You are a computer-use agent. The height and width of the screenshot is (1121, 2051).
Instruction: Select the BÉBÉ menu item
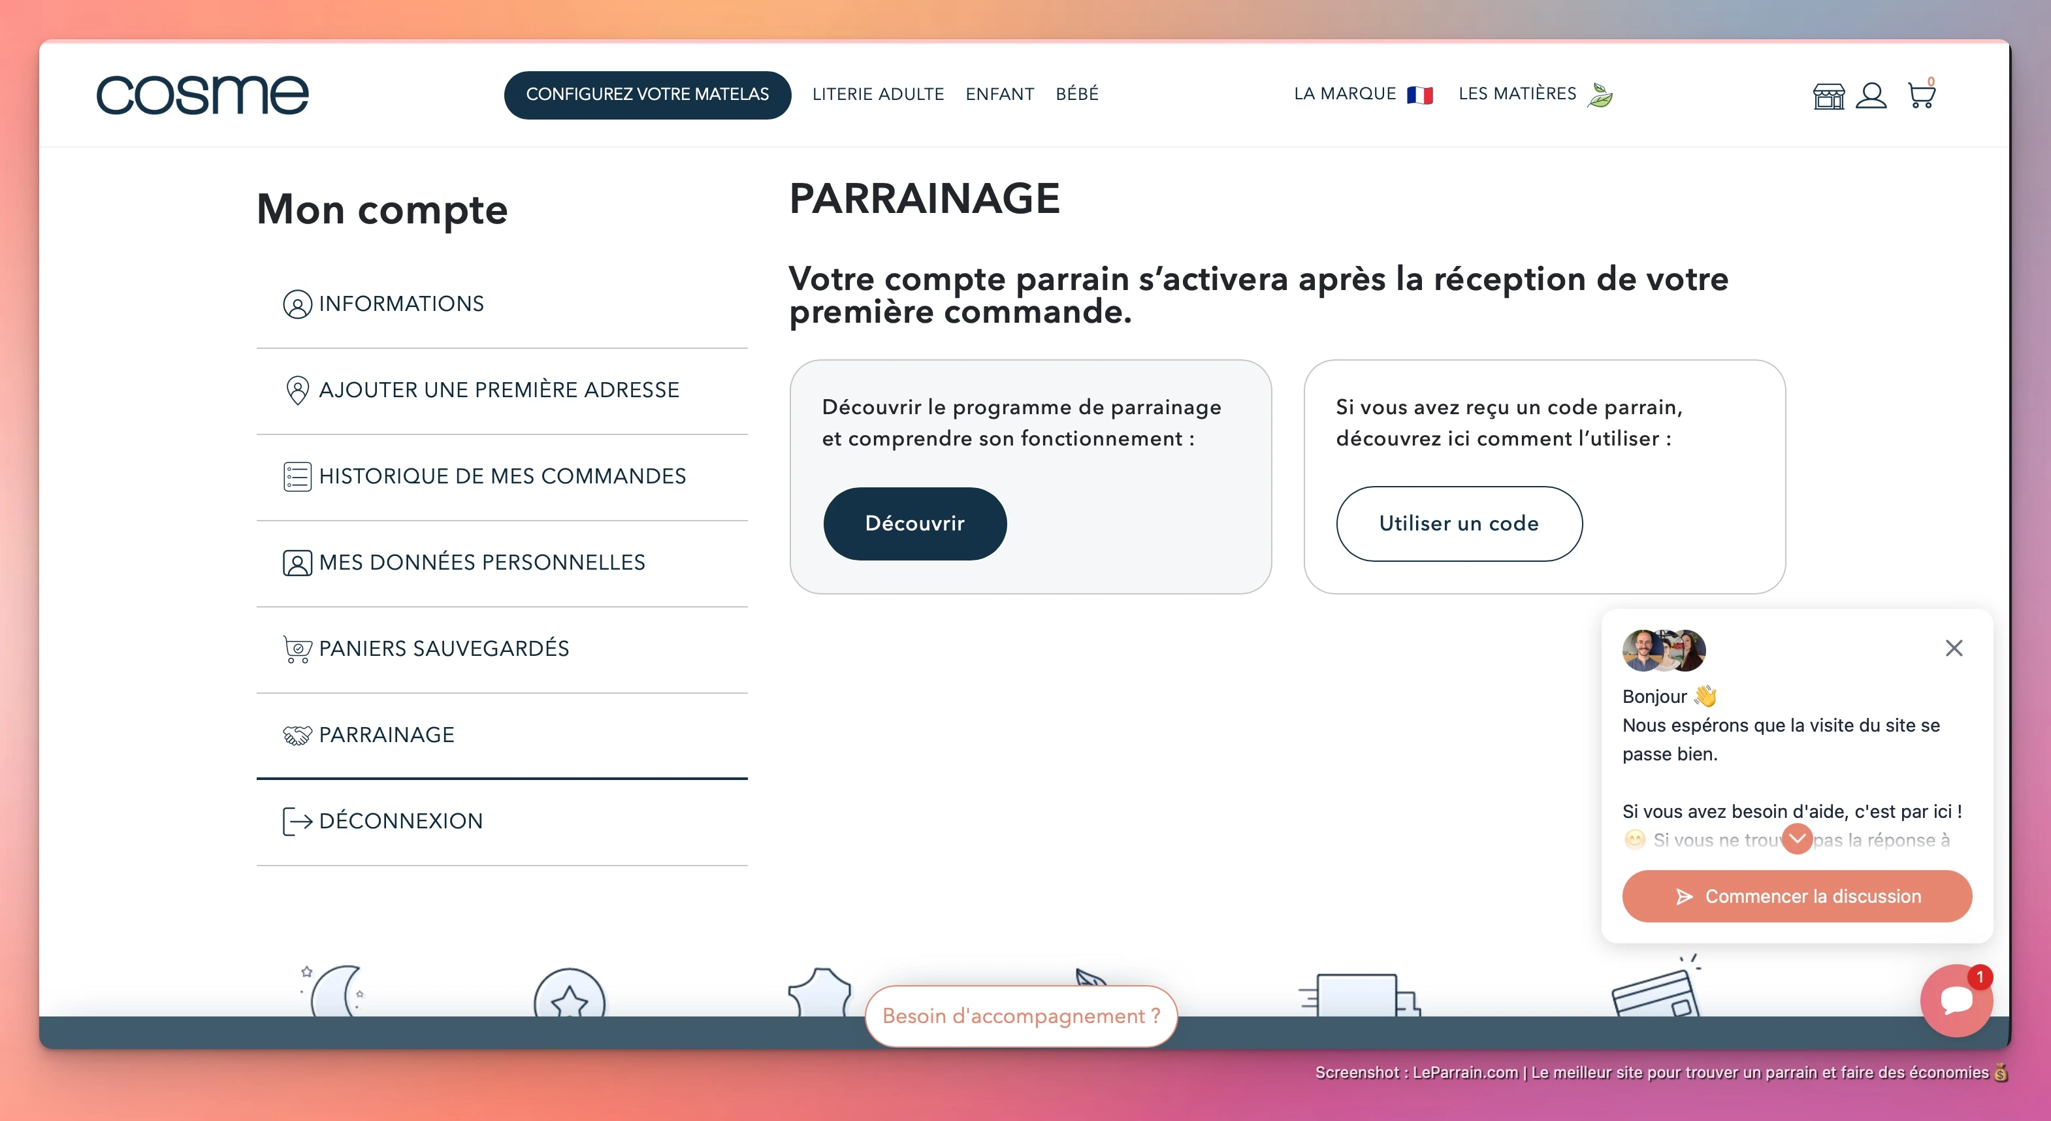pos(1076,94)
